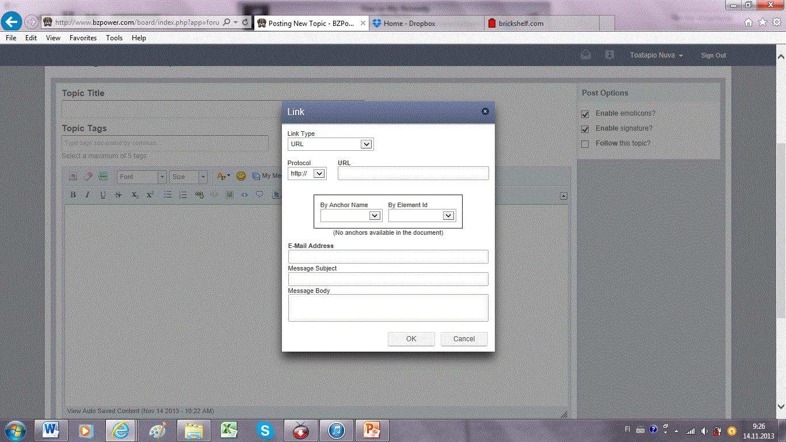
Task: Click the browser Home icon
Action: click(749, 22)
